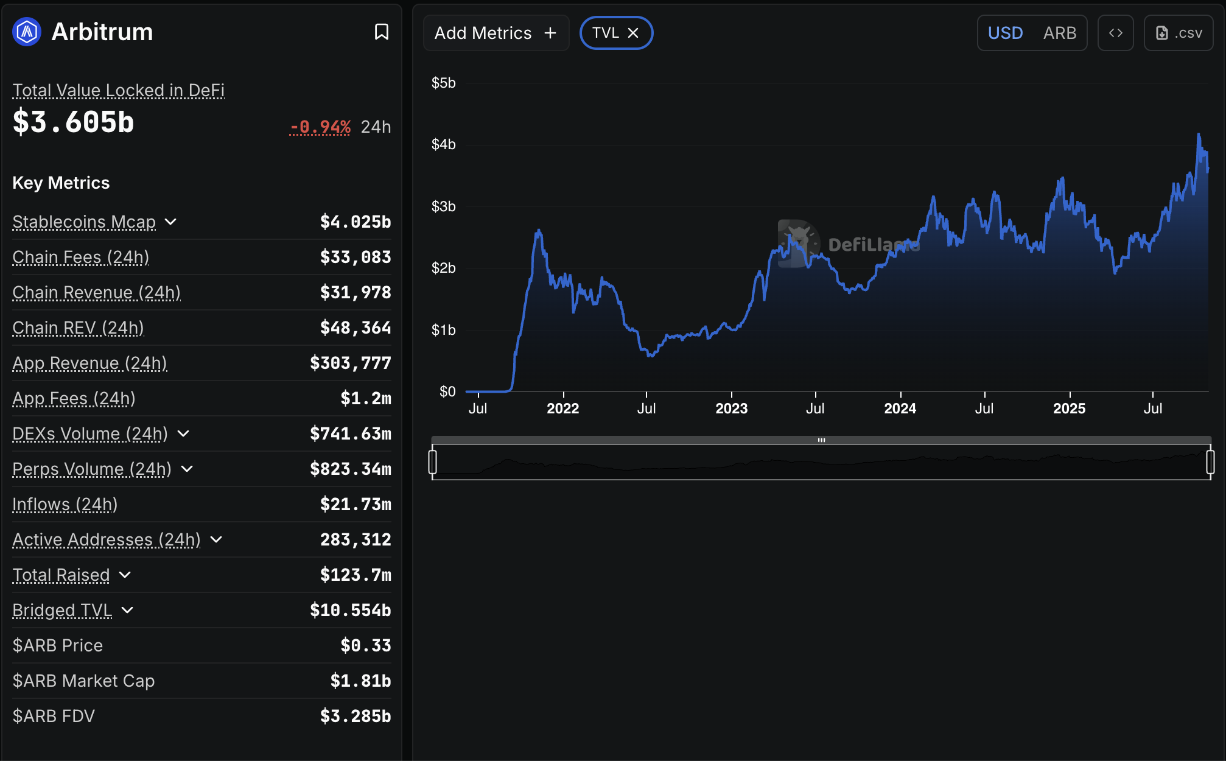Screen dimensions: 1226x761
Task: Click the range slider's center grip handle
Action: (821, 440)
